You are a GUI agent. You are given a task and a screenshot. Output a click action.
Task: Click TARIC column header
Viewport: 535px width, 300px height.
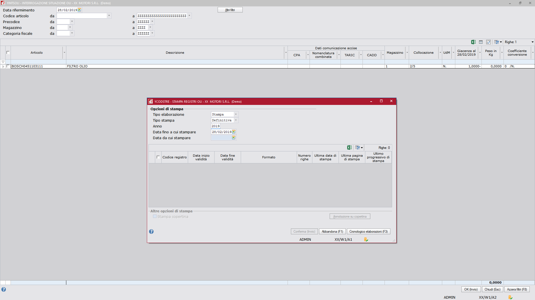click(349, 55)
